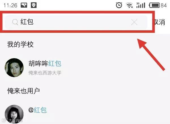Tap the battery indicator icon

point(154,5)
